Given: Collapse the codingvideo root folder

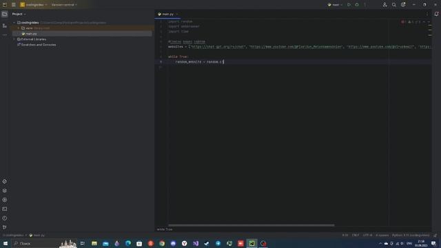Looking at the screenshot, I should point(14,23).
